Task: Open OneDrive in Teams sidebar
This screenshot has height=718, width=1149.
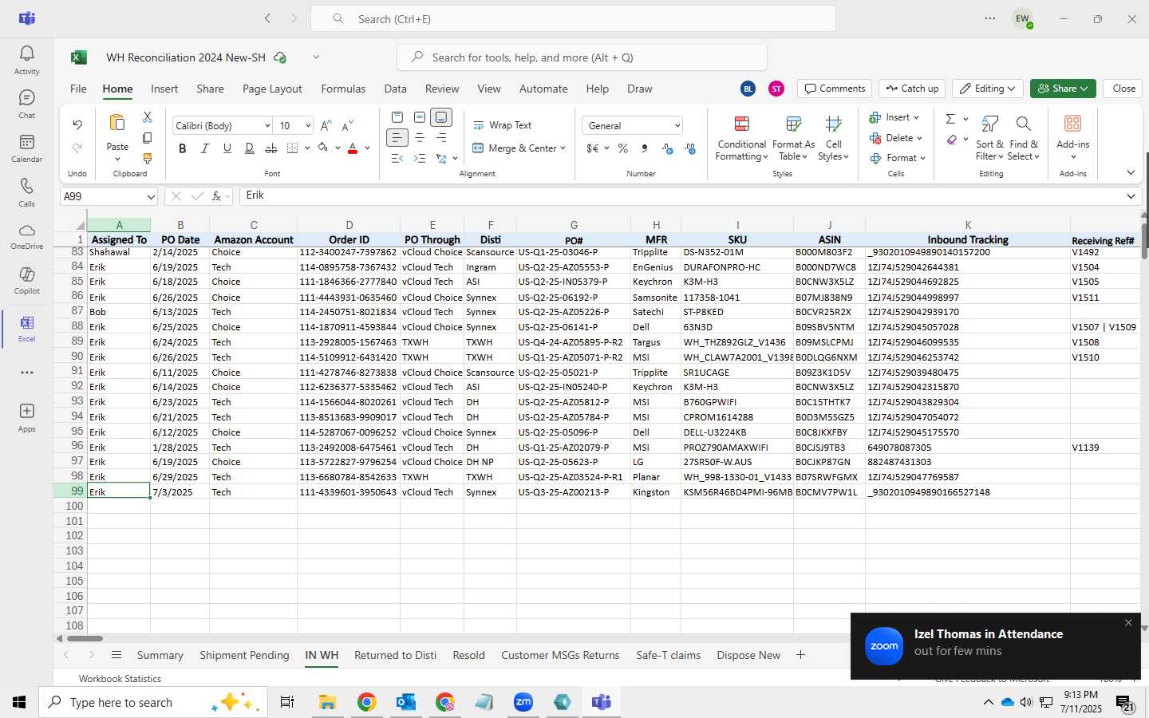Action: click(x=26, y=236)
